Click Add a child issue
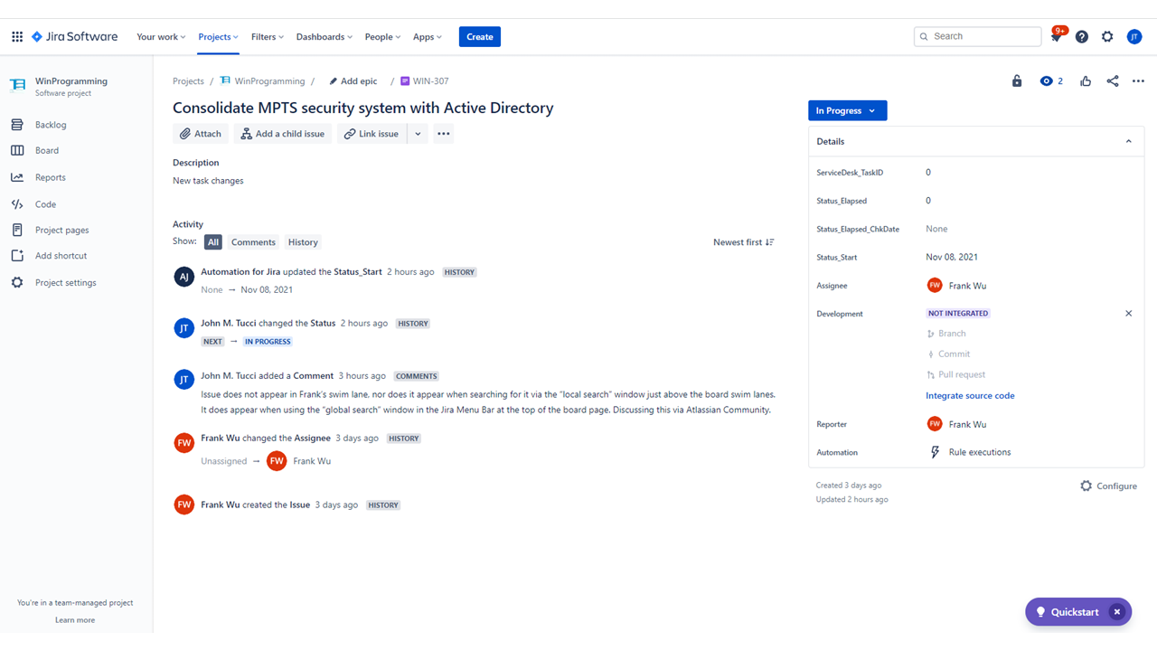This screenshot has width=1157, height=651. (283, 134)
